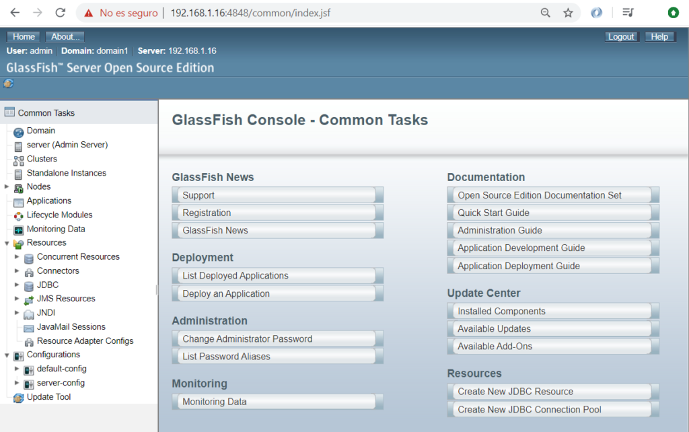This screenshot has height=432, width=689.
Task: Click the default-config icon
Action: [28, 370]
